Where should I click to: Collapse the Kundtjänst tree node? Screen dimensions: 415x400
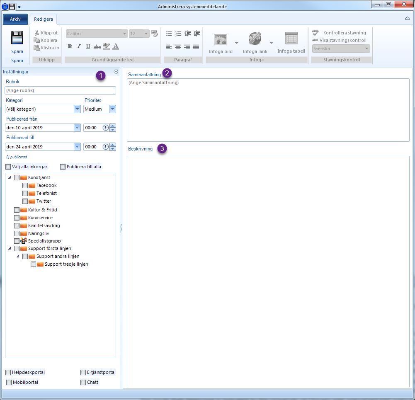(10, 177)
